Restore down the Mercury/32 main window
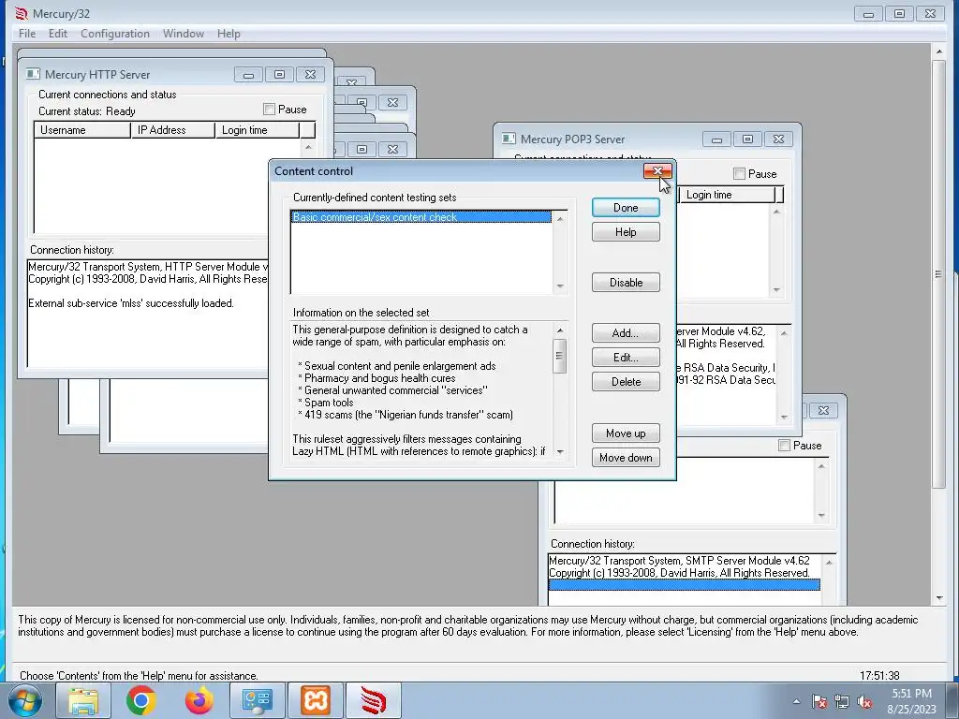959x719 pixels. click(x=899, y=13)
